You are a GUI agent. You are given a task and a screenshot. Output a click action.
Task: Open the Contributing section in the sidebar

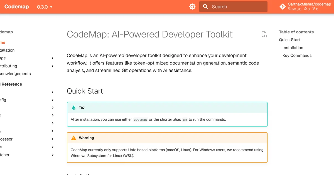(x=8, y=66)
